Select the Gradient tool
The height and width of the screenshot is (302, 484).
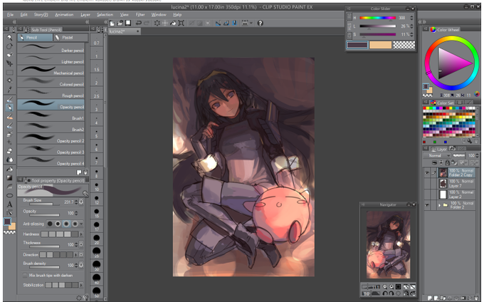click(9, 177)
